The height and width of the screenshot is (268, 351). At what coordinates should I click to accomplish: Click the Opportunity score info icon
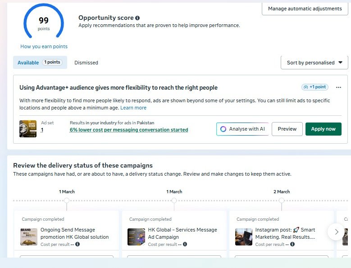click(137, 18)
